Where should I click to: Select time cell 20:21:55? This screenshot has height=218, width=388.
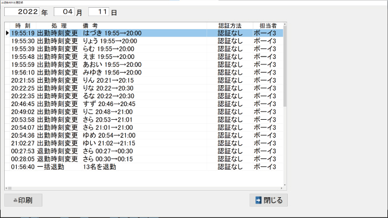pos(23,80)
